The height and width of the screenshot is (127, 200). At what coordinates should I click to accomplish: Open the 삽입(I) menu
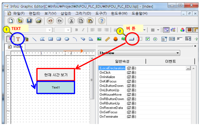tap(66, 13)
